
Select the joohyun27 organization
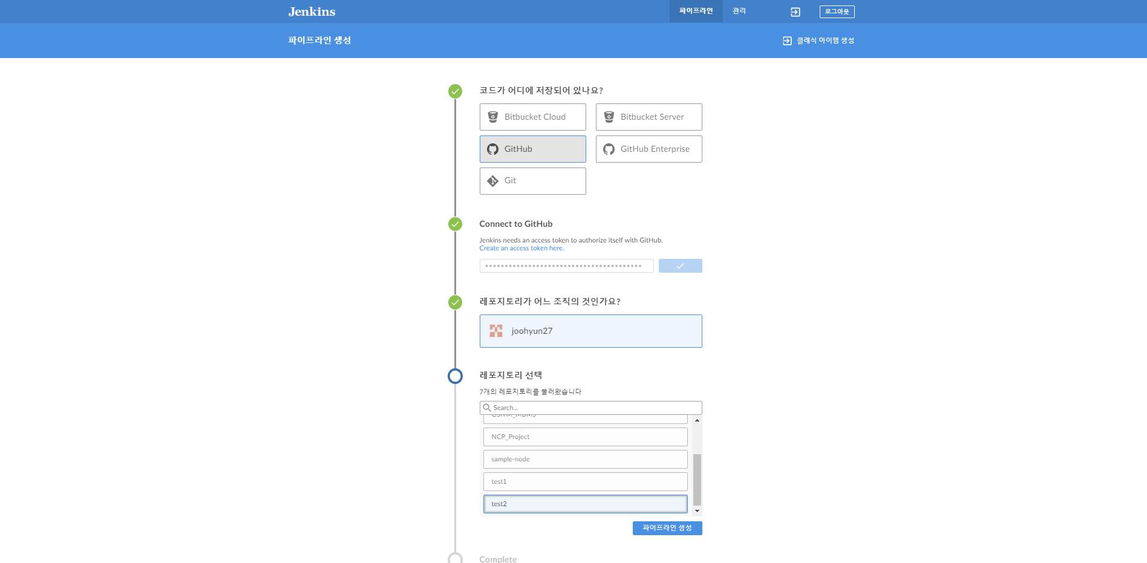pyautogui.click(x=590, y=331)
